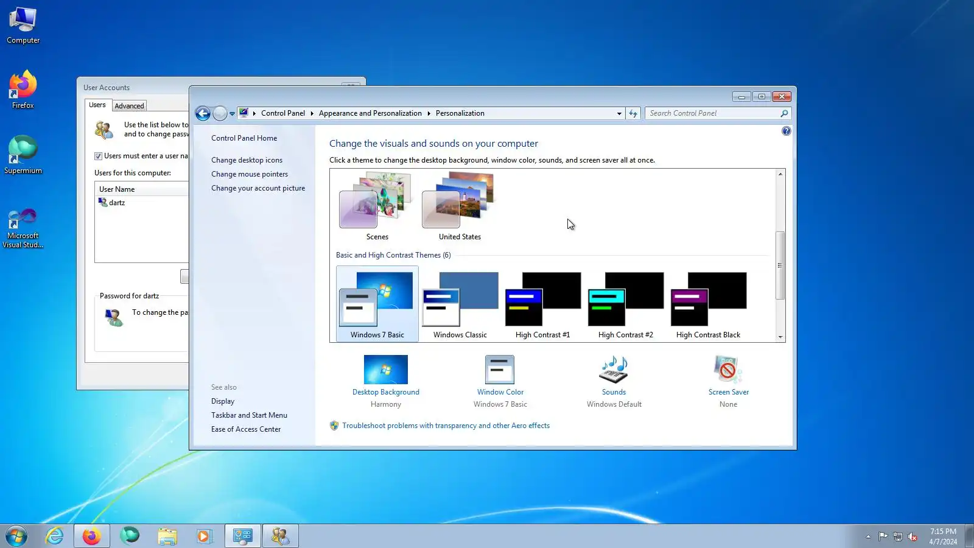Open the Screen Saver settings icon
The height and width of the screenshot is (548, 974).
[728, 370]
